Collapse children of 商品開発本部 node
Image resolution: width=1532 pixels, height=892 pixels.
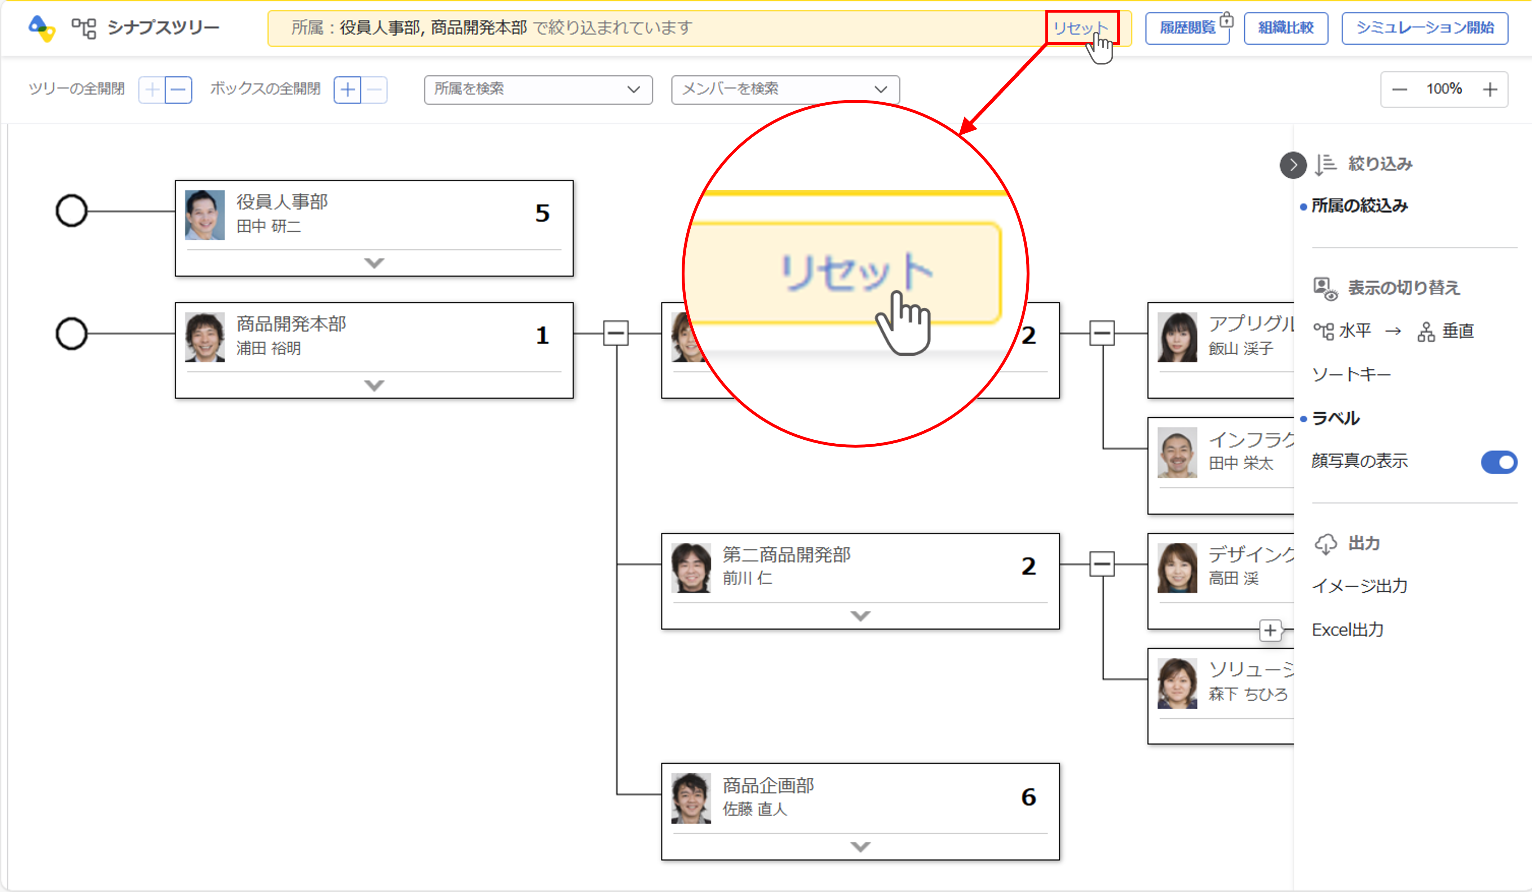[x=615, y=333]
